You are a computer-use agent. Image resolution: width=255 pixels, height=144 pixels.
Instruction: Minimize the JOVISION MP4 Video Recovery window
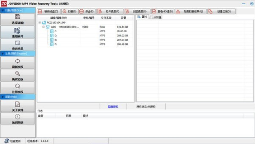click(244, 4)
